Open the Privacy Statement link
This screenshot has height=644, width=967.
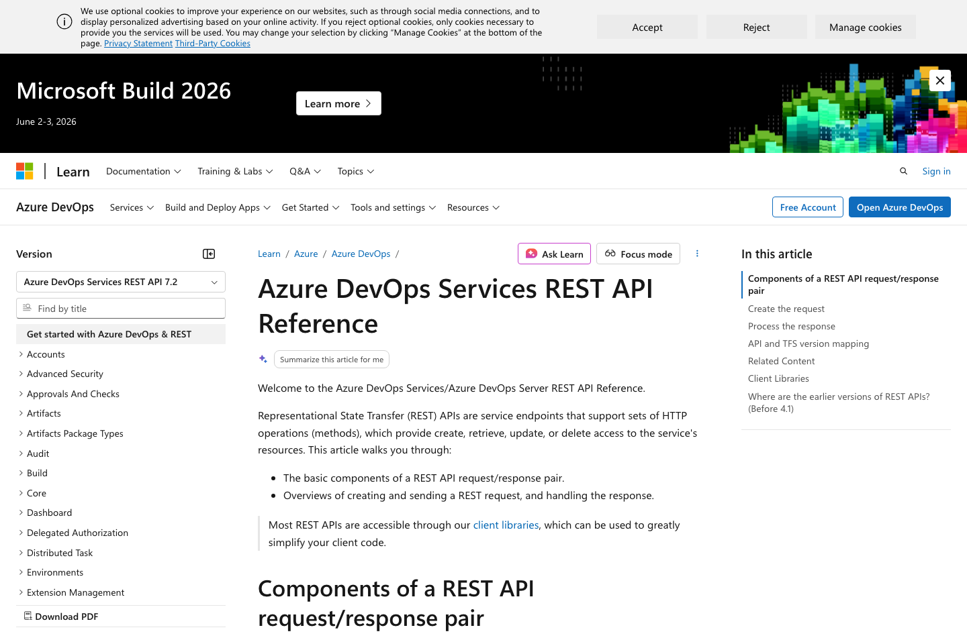[138, 43]
